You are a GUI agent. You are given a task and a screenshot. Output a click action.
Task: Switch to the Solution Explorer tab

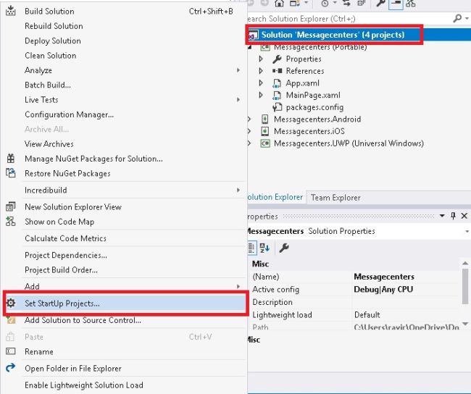(x=275, y=197)
